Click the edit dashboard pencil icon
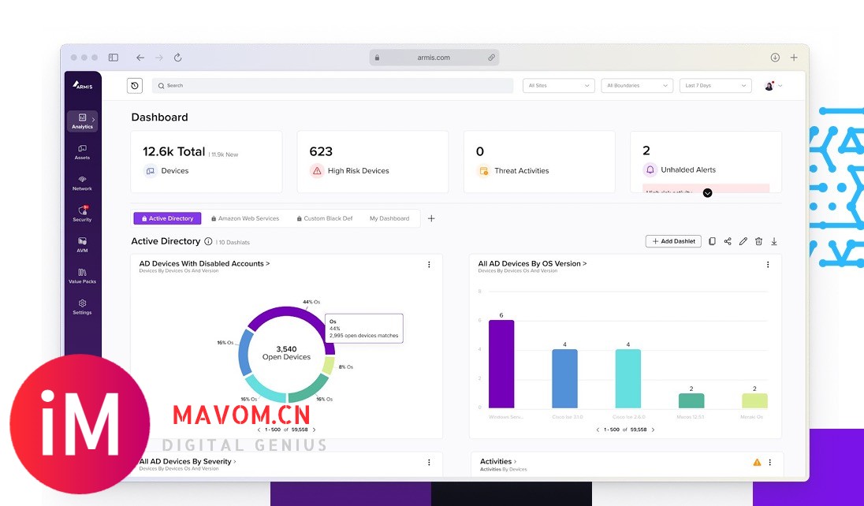This screenshot has width=864, height=506. tap(743, 241)
